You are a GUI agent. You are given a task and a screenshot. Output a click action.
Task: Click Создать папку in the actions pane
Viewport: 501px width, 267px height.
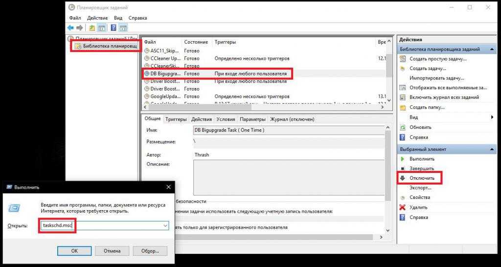point(427,107)
